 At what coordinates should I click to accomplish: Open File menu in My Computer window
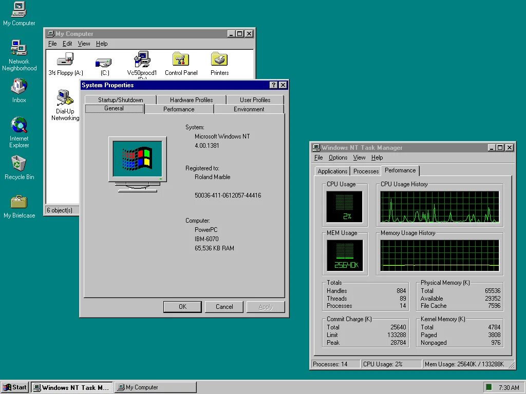[52, 44]
